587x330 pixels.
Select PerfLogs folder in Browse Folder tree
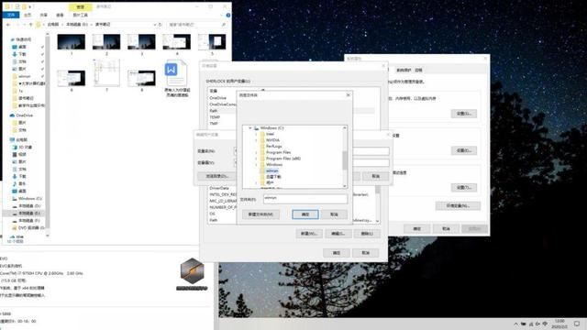pyautogui.click(x=274, y=147)
